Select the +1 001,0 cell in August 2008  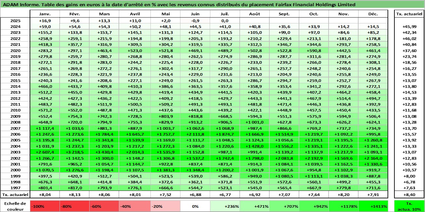254,122
